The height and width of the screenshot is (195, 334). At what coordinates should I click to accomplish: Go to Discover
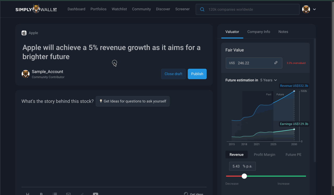point(163,9)
